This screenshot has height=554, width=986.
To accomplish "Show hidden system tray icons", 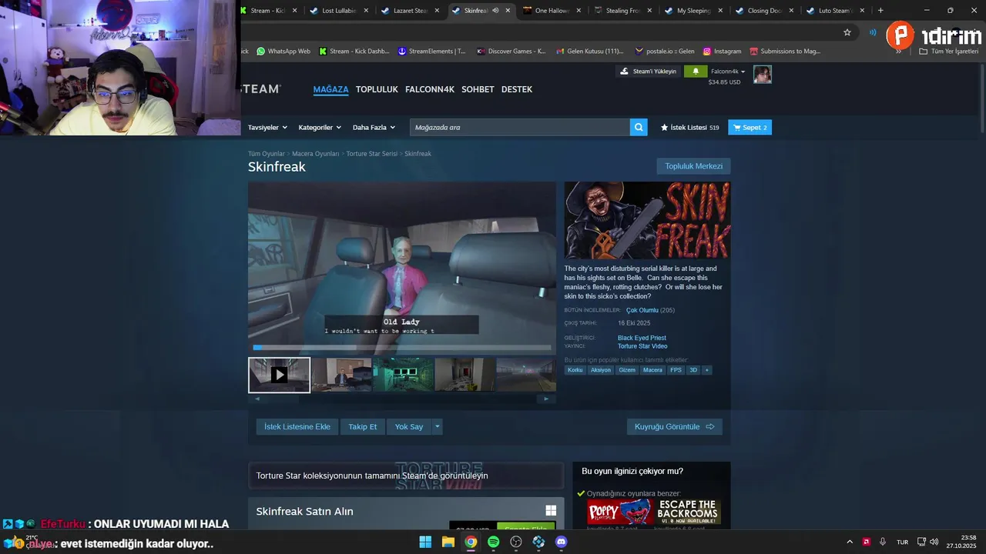I will [x=850, y=542].
